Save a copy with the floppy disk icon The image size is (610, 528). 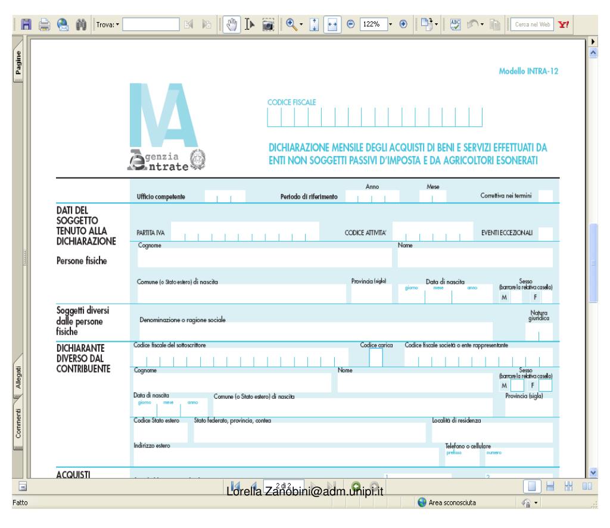(x=26, y=24)
